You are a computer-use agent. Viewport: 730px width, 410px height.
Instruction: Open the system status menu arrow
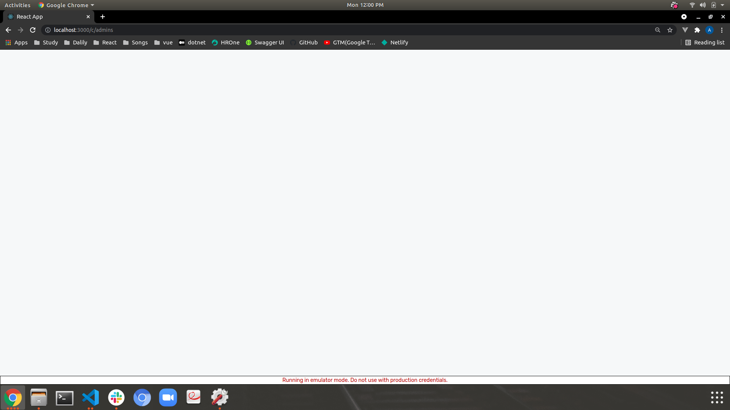[x=722, y=5]
